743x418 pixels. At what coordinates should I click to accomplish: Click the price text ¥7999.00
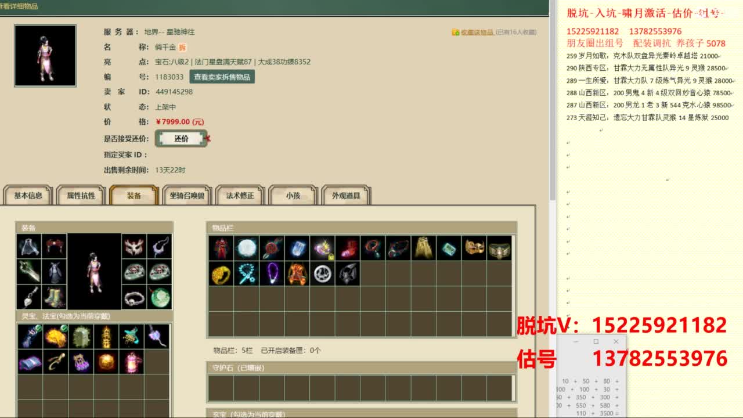point(179,122)
